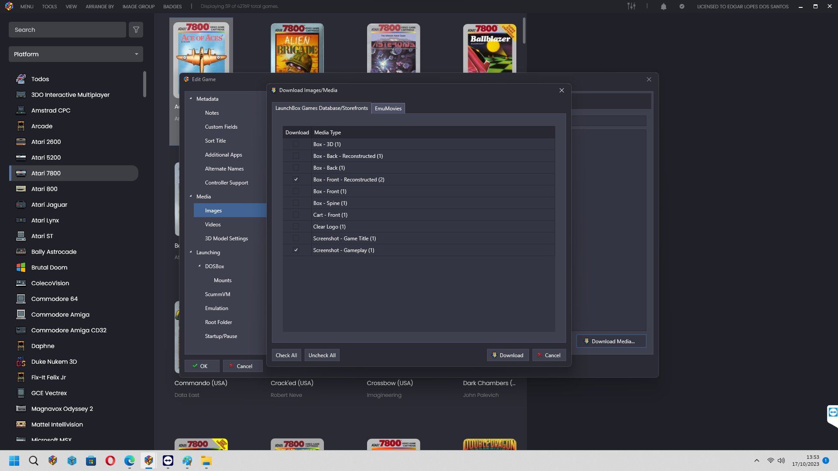Open the VIEW menu
The image size is (838, 471).
click(x=71, y=7)
